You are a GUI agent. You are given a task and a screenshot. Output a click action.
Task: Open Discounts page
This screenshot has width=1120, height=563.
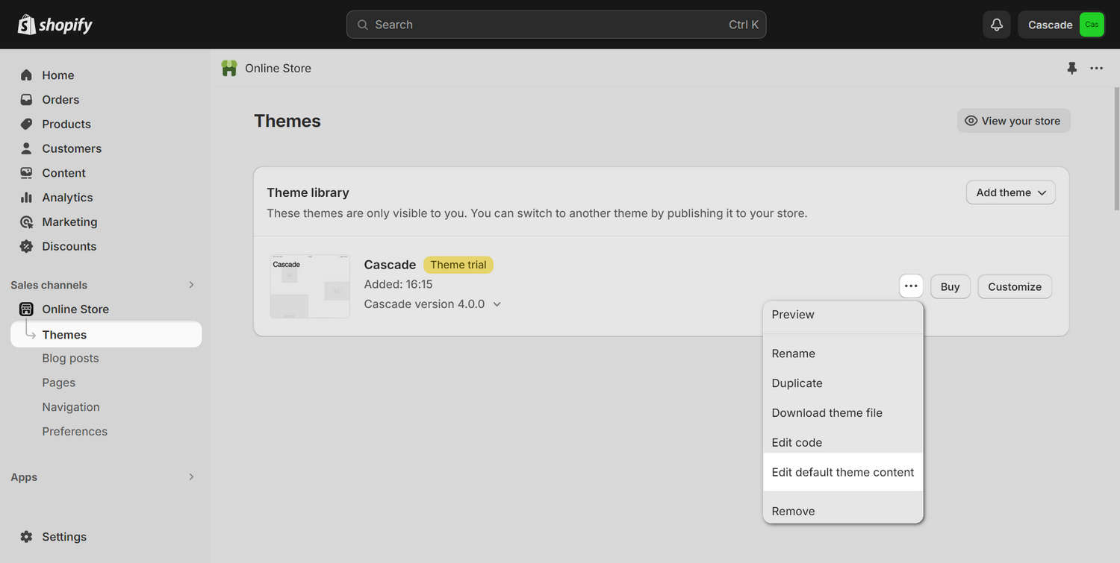[69, 246]
